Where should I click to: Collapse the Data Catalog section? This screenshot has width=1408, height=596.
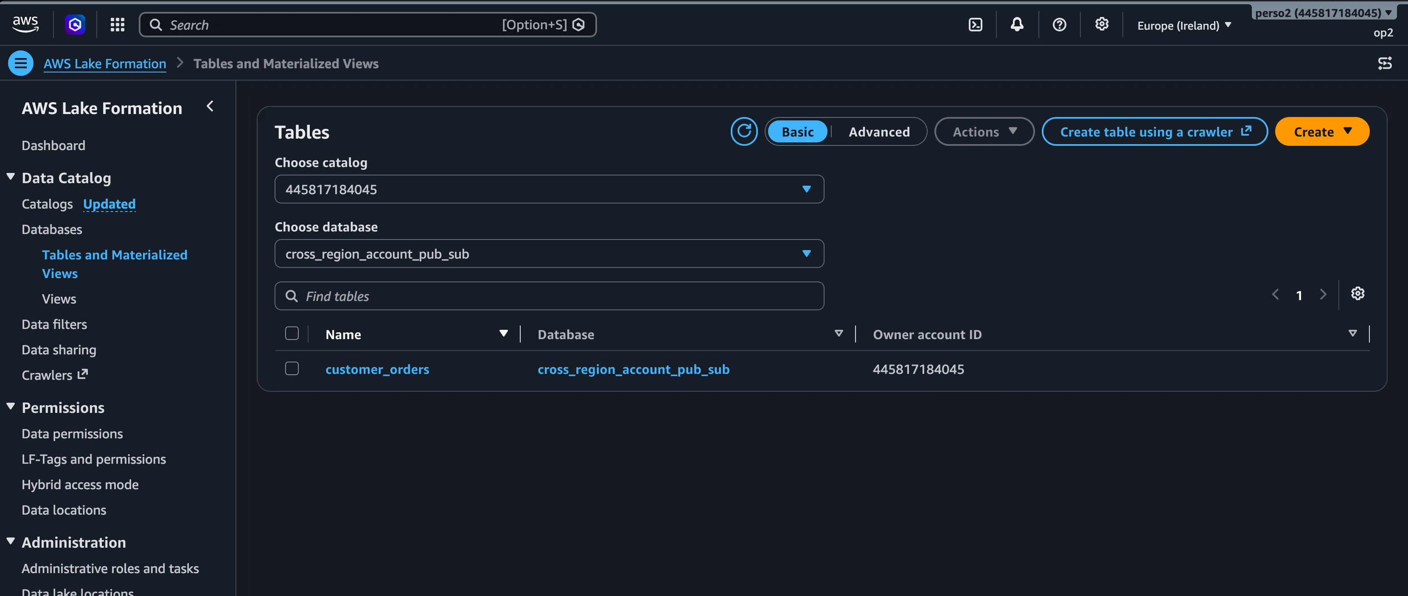(10, 177)
